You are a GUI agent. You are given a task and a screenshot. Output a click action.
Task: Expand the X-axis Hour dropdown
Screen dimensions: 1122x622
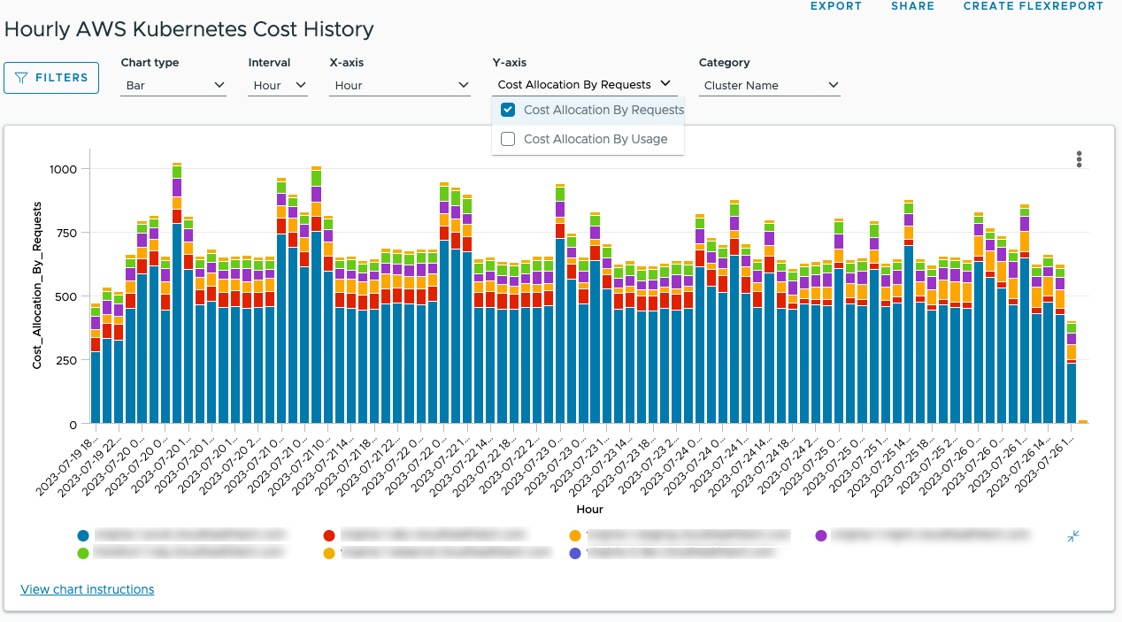(x=401, y=86)
